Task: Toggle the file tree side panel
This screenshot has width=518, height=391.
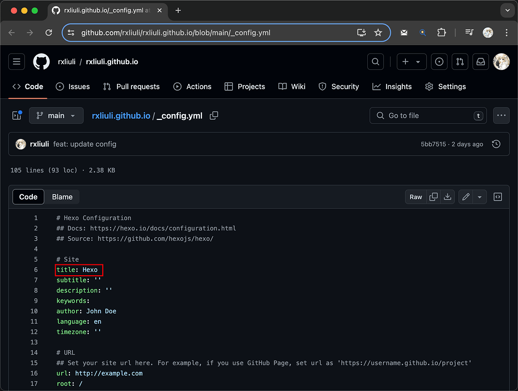Action: click(x=17, y=116)
